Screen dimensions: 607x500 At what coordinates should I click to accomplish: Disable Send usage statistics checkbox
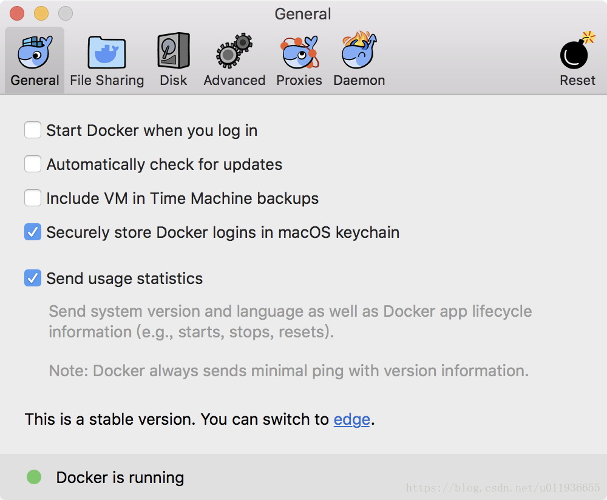point(33,278)
